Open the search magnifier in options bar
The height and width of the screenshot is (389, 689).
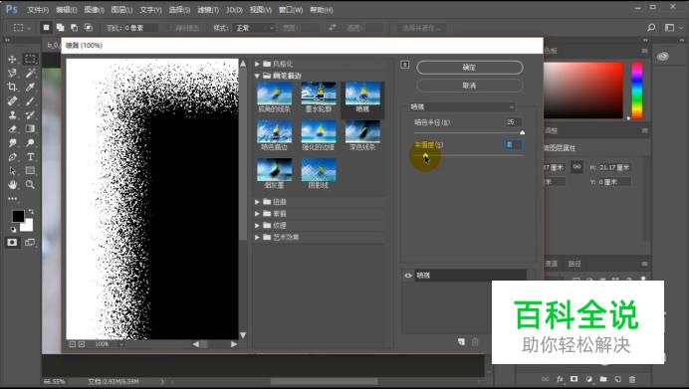point(651,27)
